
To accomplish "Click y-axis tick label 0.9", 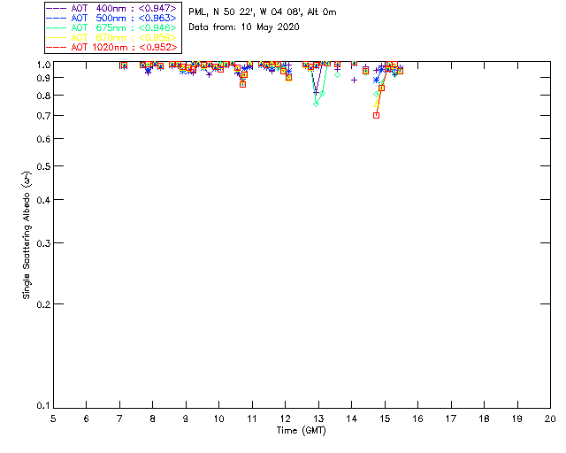I will pos(43,78).
